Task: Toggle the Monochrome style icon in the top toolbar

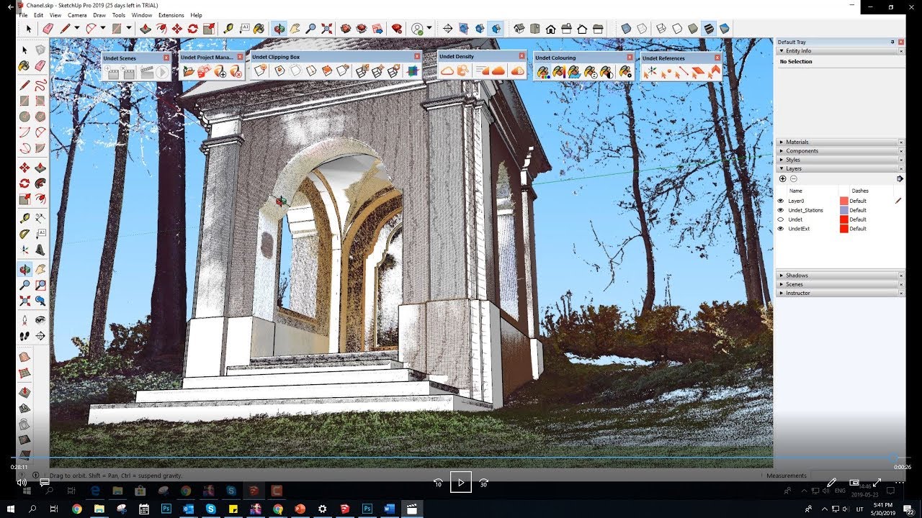Action: (725, 29)
